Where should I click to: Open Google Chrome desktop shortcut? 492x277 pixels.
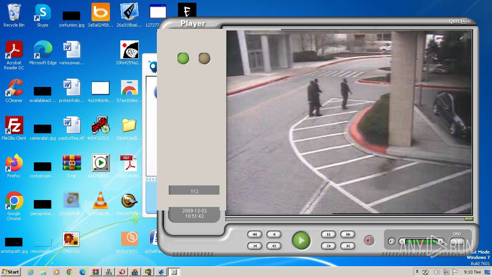tap(14, 206)
